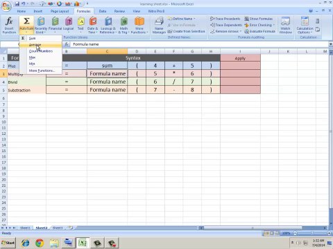This screenshot has width=333, height=249.
Task: Expand the Remove Arrows dropdown
Action: [241, 31]
